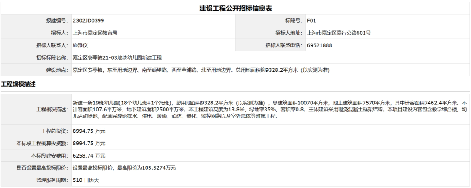This screenshot has height=188, width=471.
Task: Select the 报建编号 value 2302JD0399
Action: click(89, 21)
